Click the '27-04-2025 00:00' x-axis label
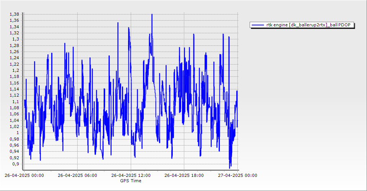The image size is (367, 191). tap(237, 175)
